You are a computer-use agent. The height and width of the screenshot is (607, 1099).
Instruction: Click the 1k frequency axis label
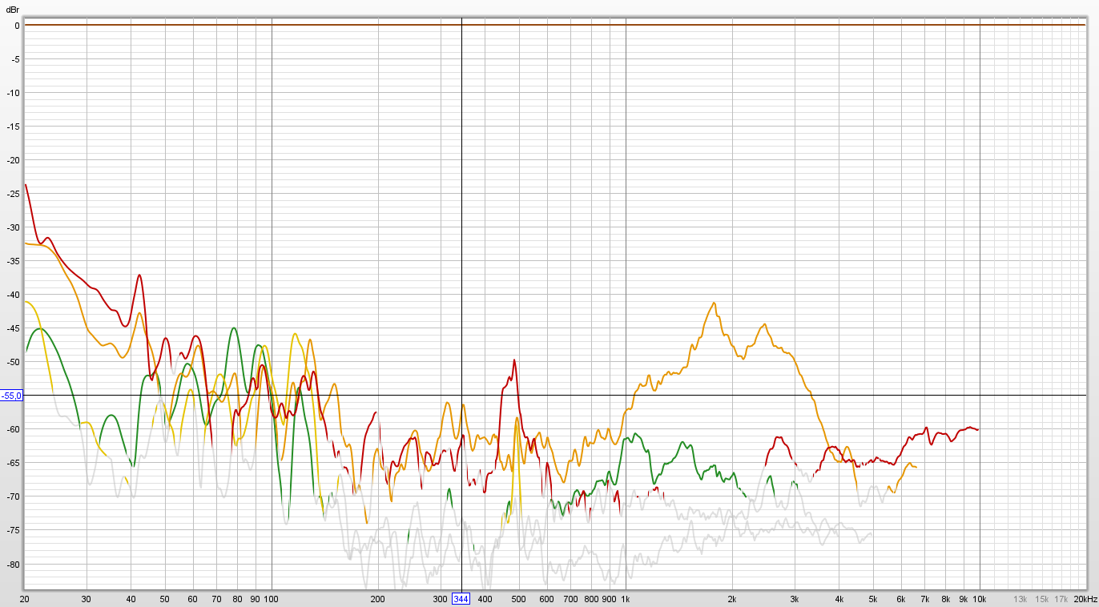click(x=626, y=599)
